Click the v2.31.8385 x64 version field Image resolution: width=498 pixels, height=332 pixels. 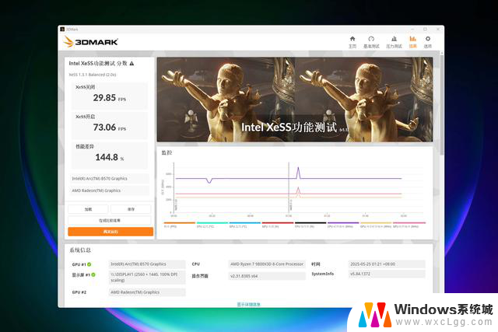[x=267, y=276]
